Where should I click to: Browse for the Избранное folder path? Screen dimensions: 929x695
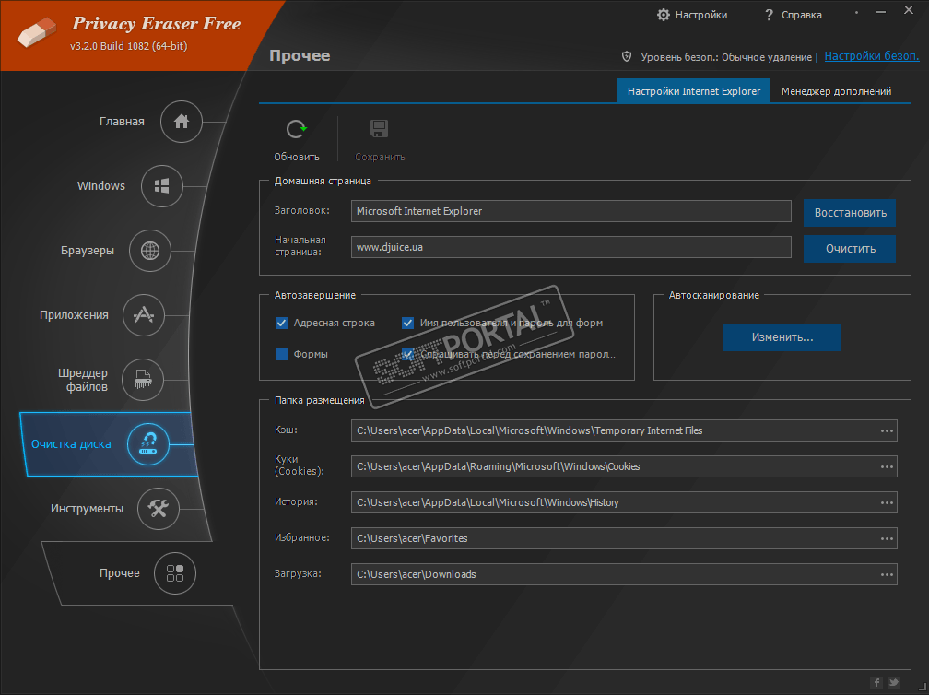887,538
